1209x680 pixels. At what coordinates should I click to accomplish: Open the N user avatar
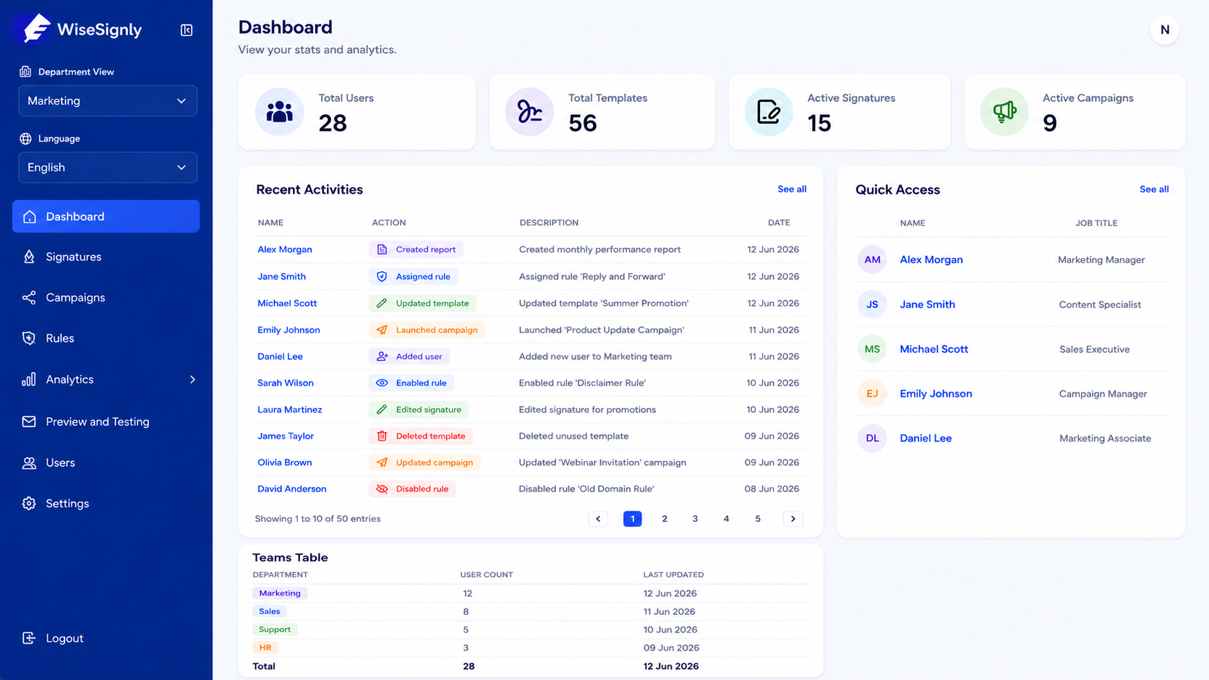[x=1164, y=30]
